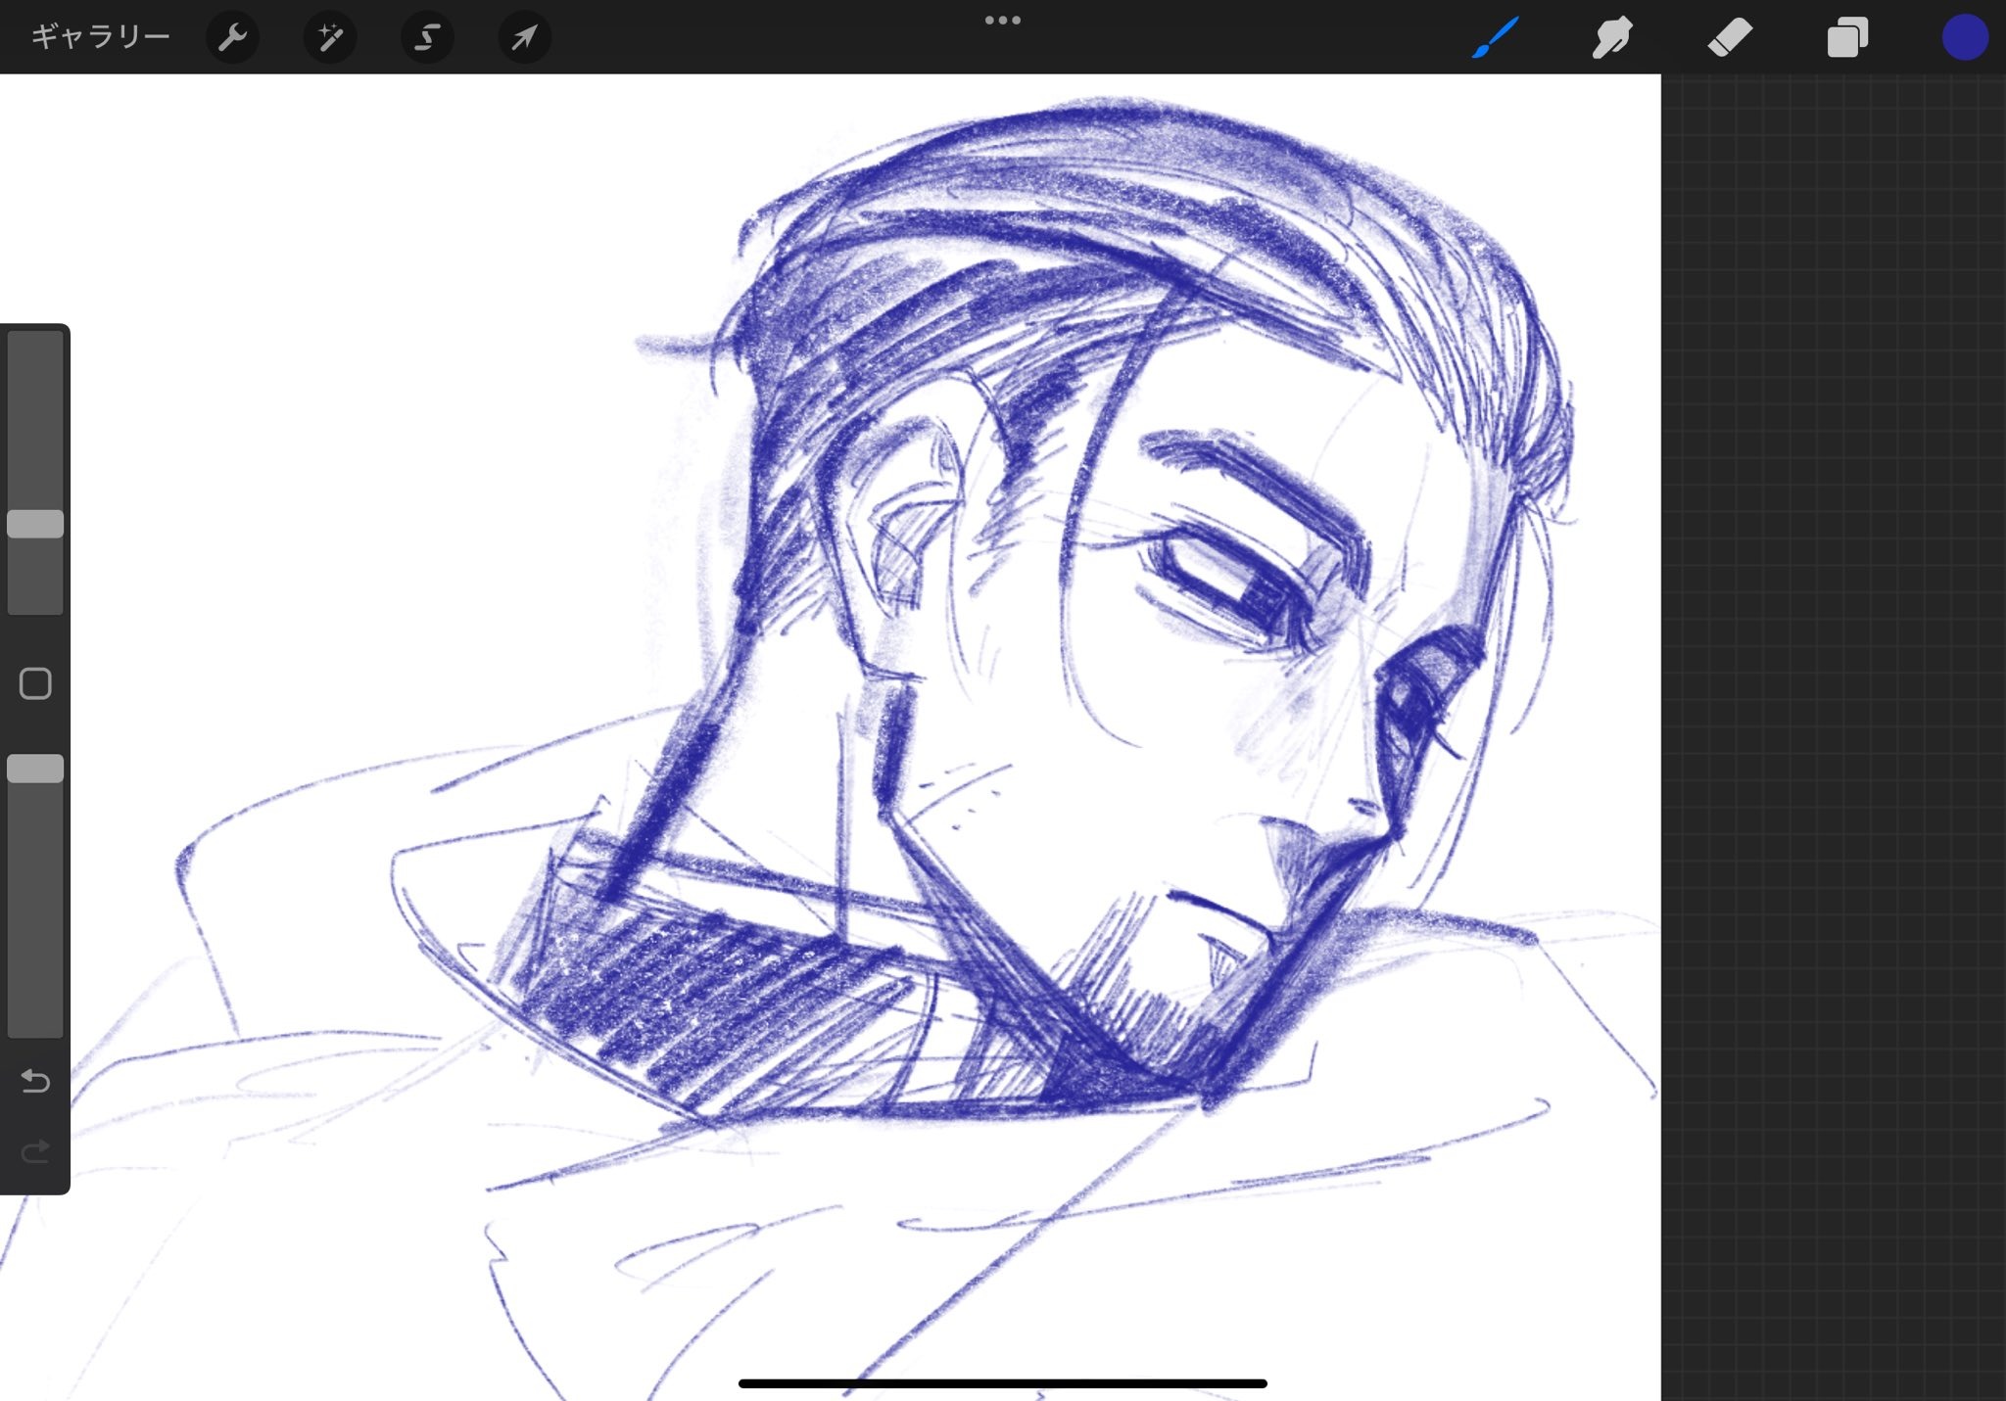Return to the ギャラリー gallery

click(x=100, y=37)
